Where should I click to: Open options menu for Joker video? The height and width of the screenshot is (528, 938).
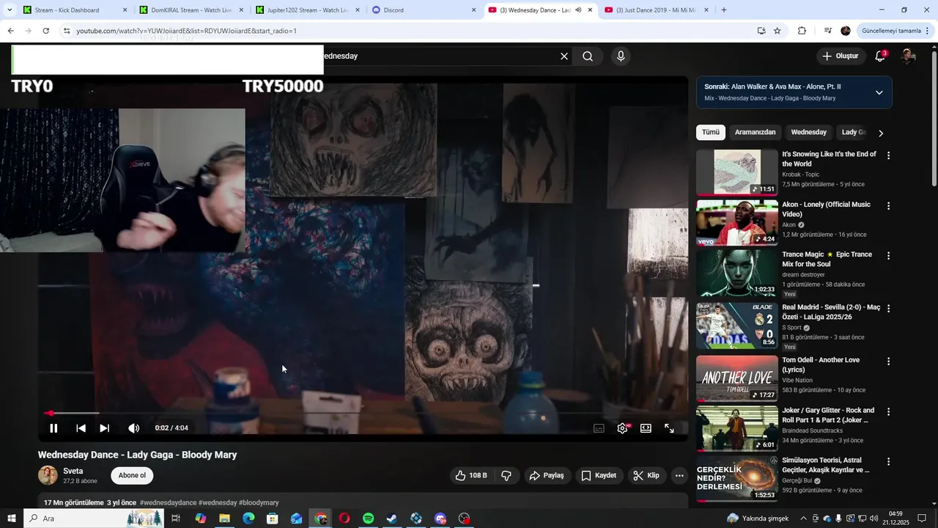click(888, 412)
